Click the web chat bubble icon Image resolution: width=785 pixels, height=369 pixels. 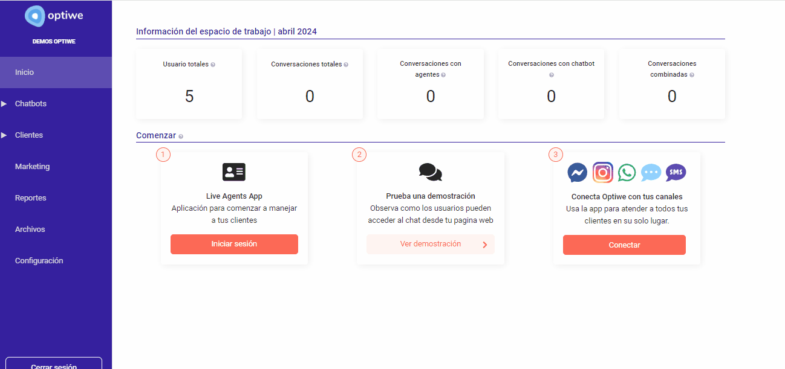click(651, 173)
